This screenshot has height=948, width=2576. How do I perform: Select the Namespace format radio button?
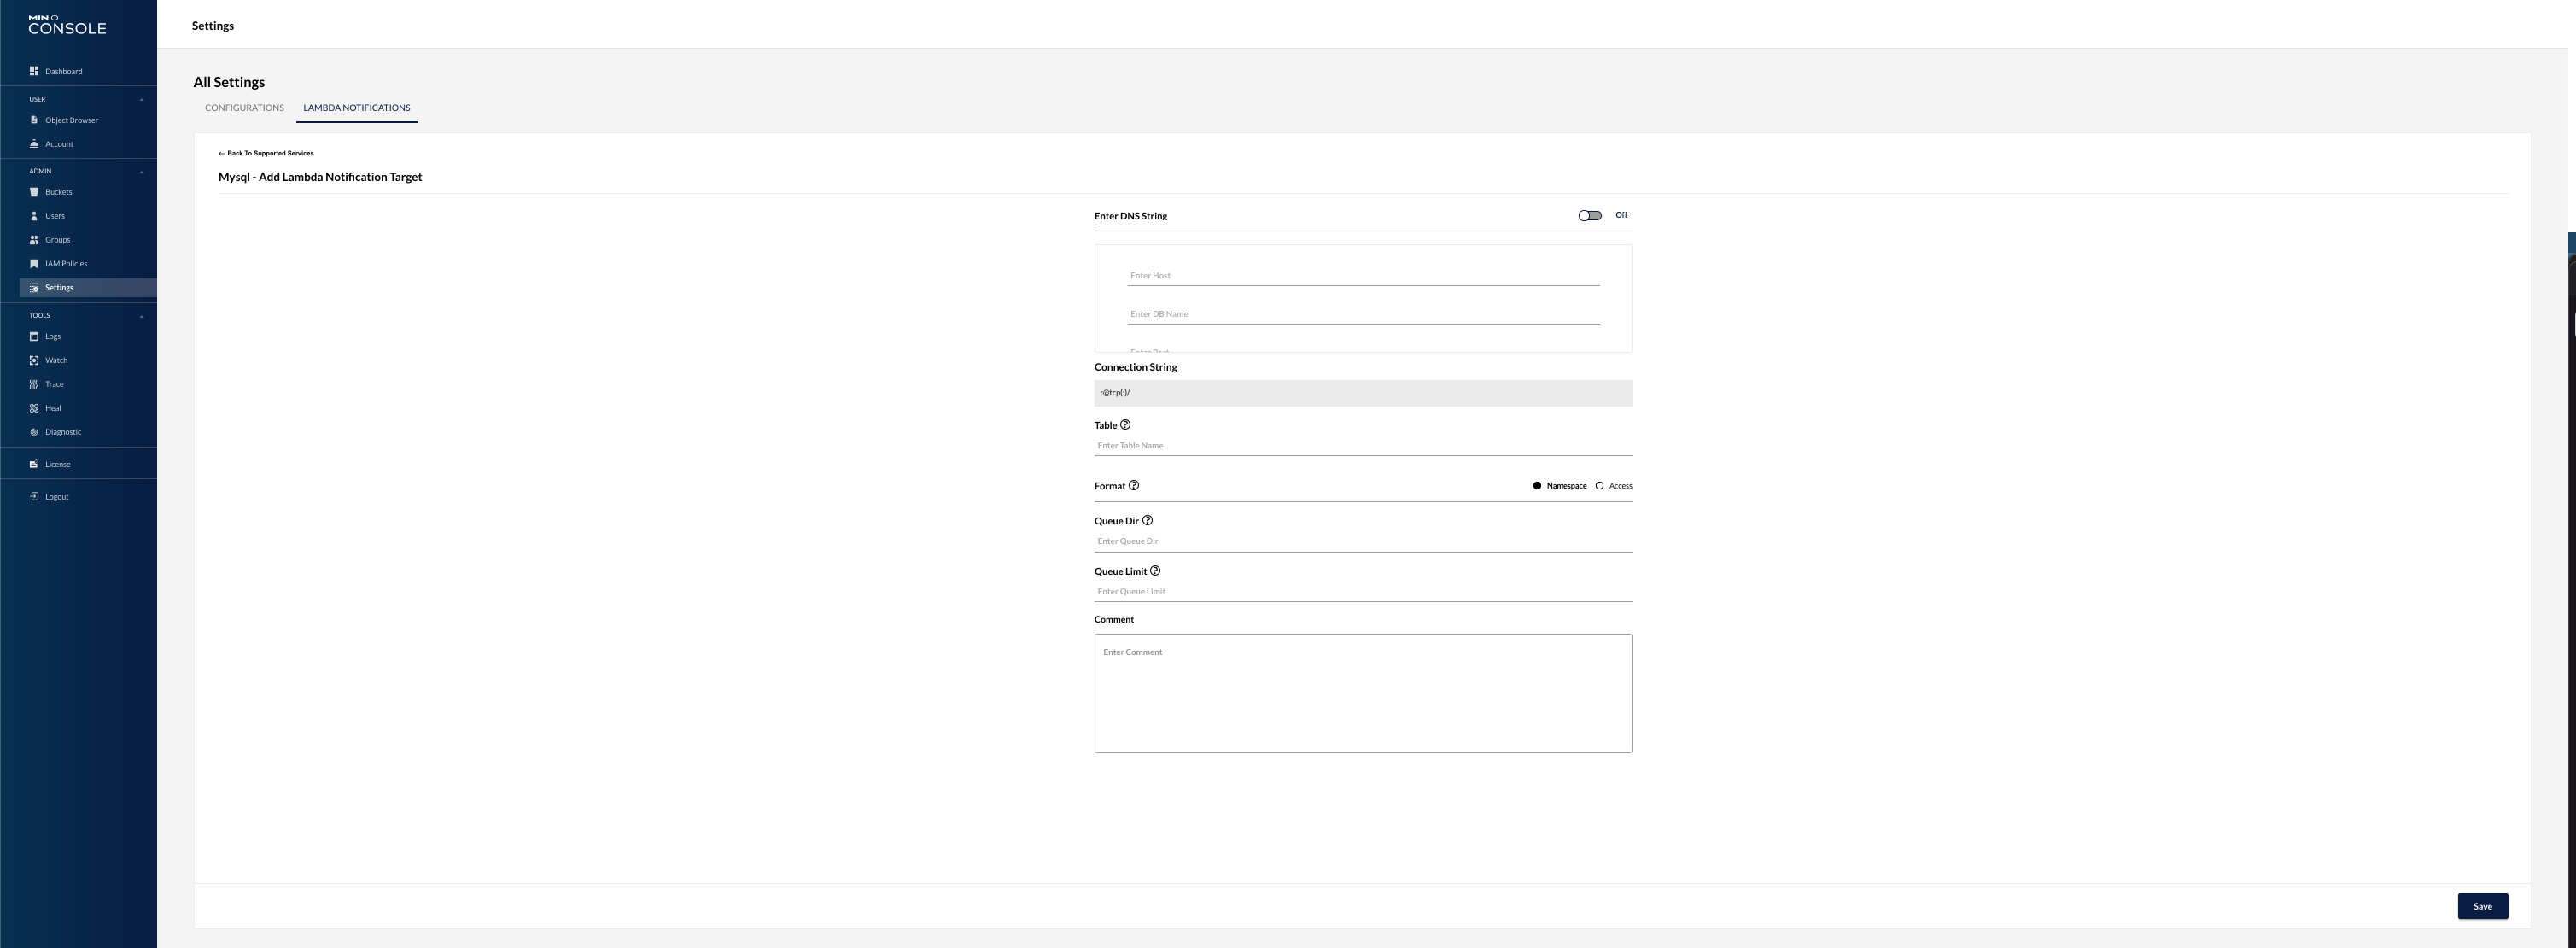tap(1537, 486)
